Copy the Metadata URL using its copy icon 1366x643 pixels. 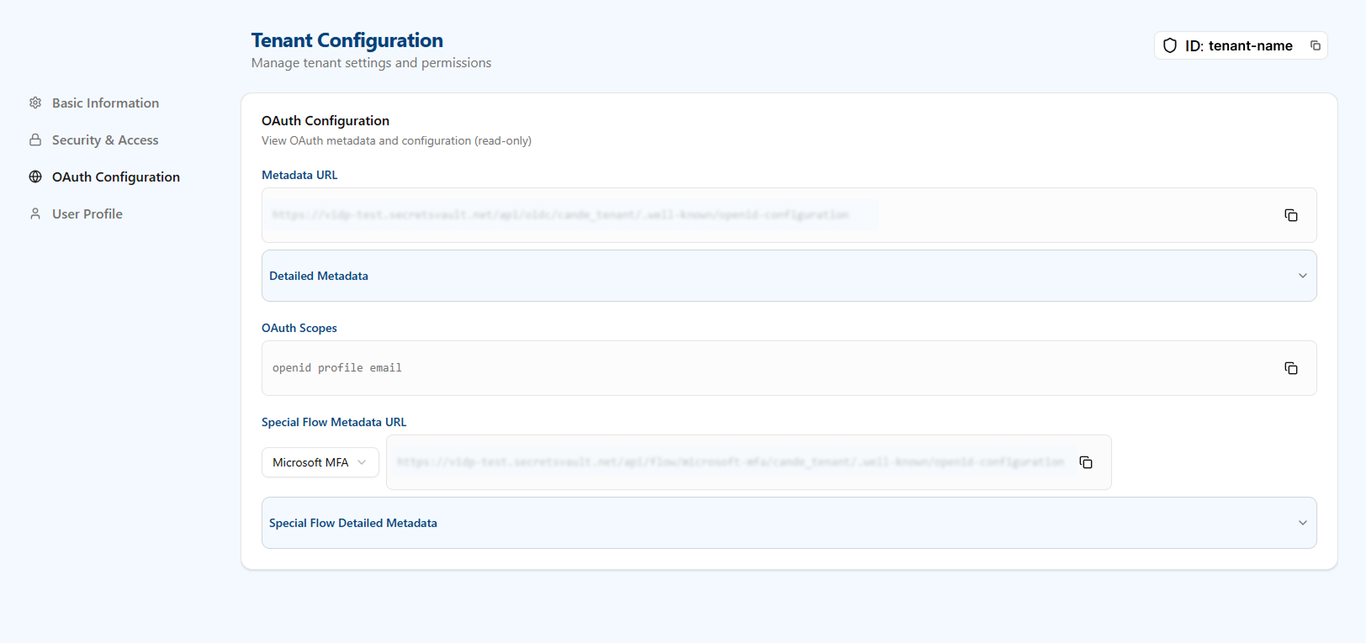1291,215
